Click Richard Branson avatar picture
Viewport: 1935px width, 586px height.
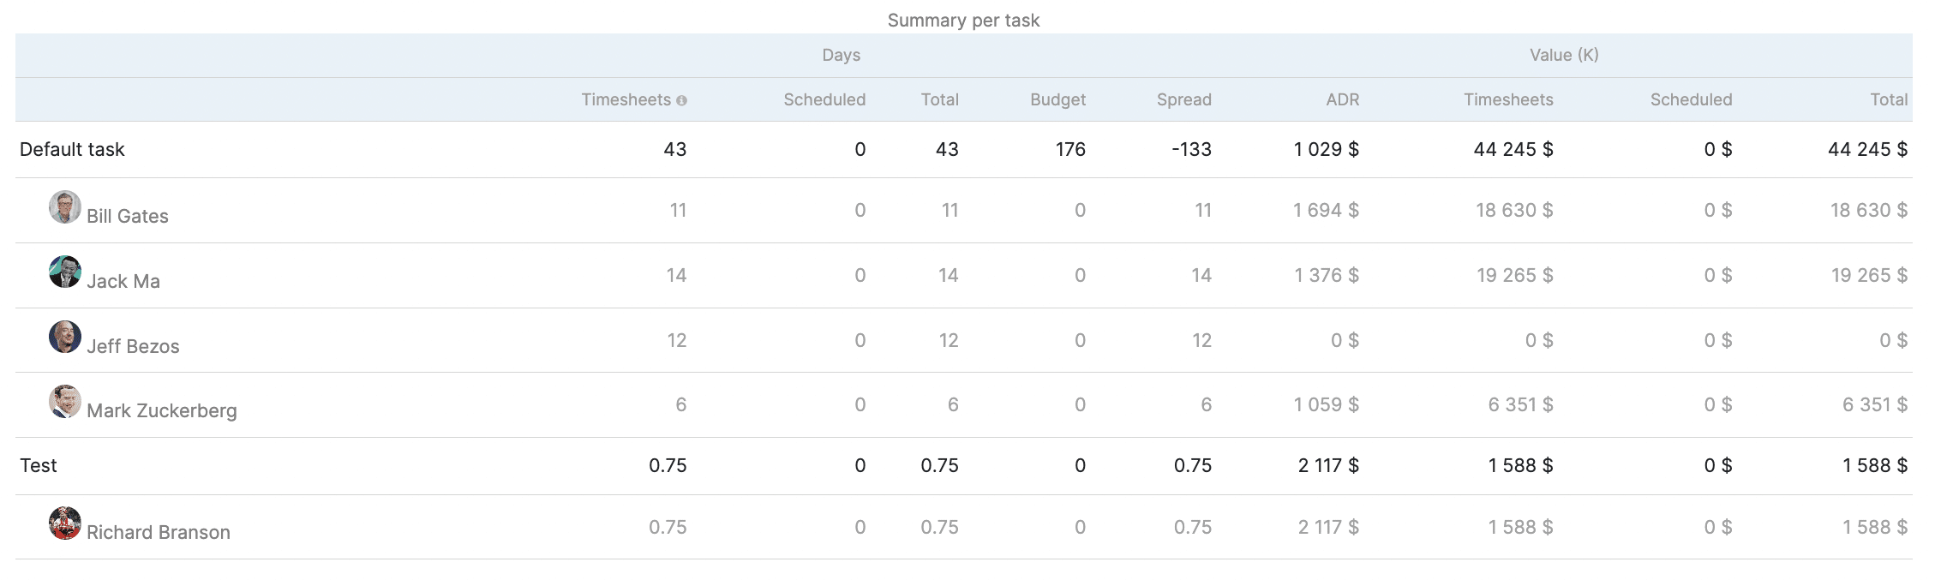click(x=65, y=523)
